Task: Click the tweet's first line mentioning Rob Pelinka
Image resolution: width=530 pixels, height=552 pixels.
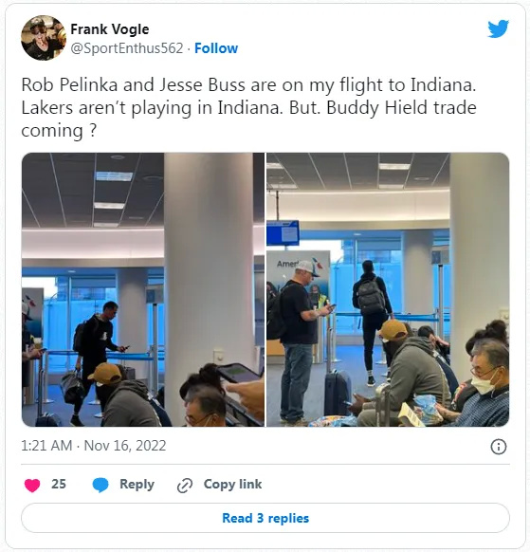Action: coord(248,84)
